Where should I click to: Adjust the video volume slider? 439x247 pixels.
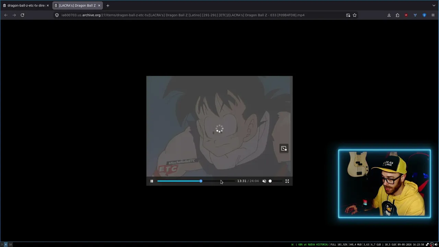(x=275, y=181)
